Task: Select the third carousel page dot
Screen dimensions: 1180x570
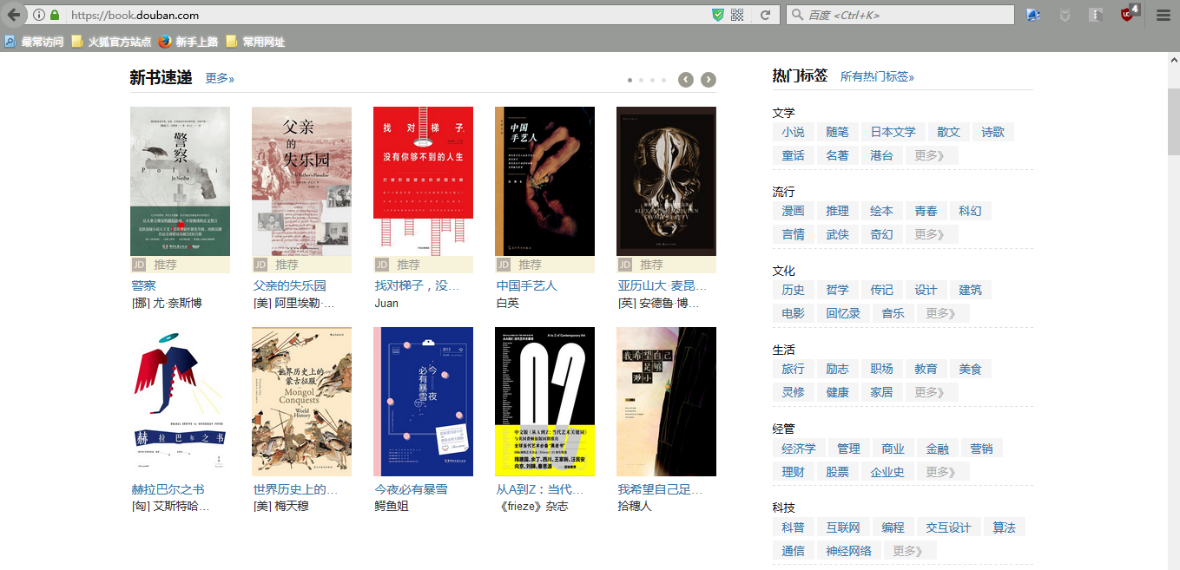Action: coord(652,81)
